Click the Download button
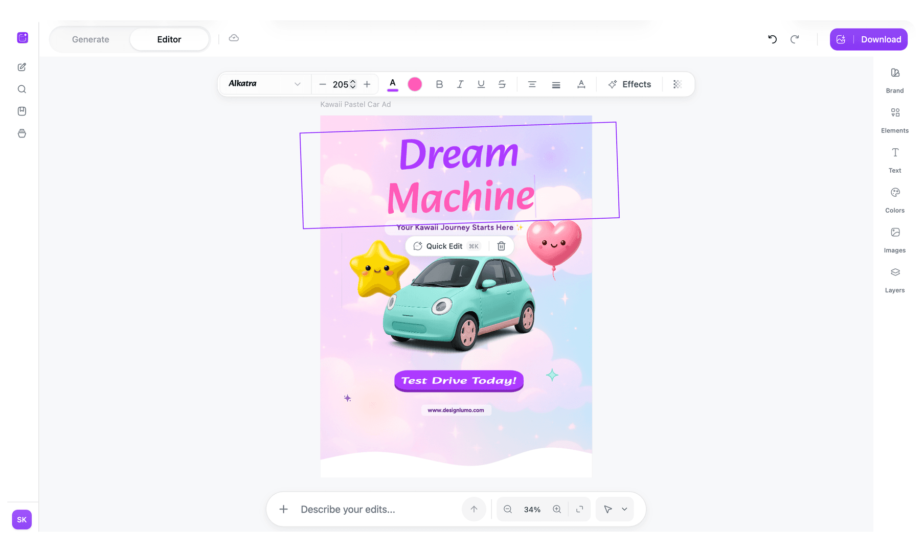The width and height of the screenshot is (923, 552). [x=881, y=39]
